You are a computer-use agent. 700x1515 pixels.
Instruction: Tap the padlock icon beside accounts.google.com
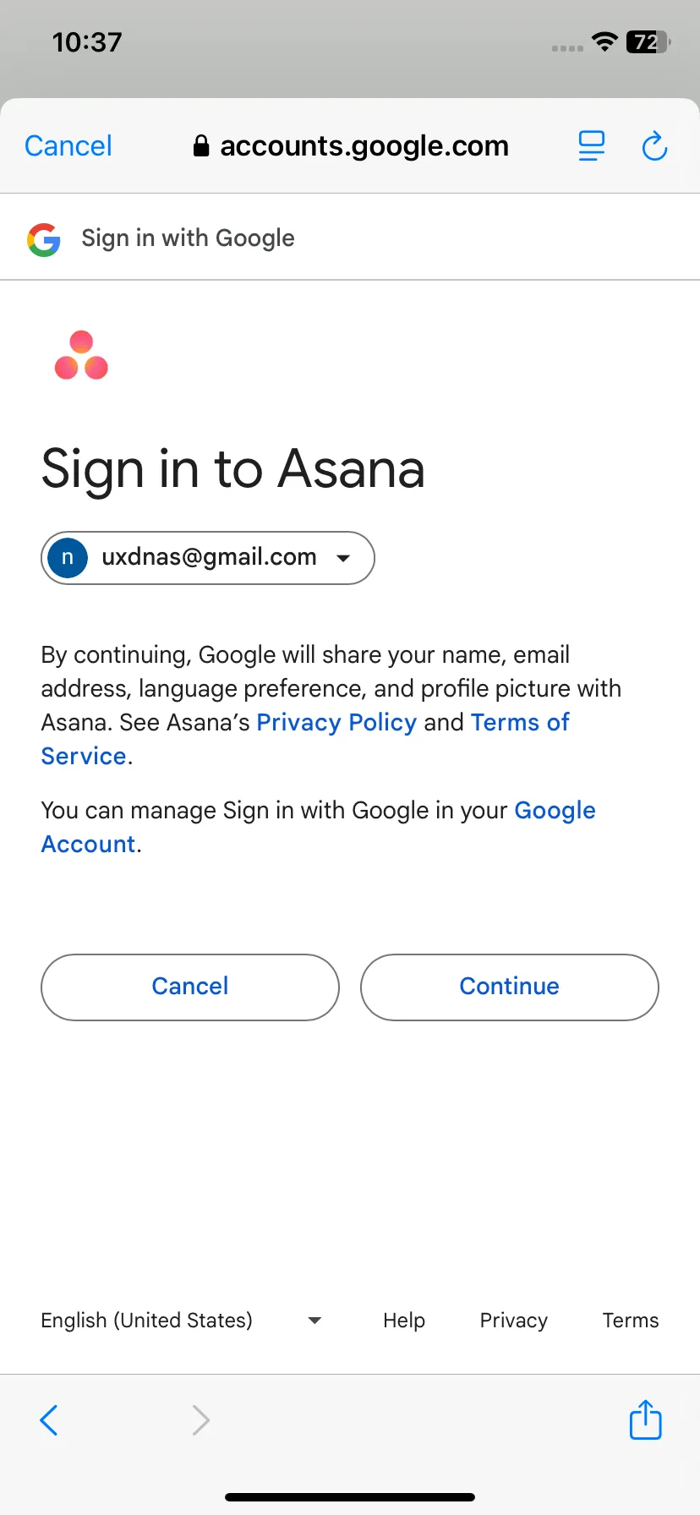pos(201,146)
